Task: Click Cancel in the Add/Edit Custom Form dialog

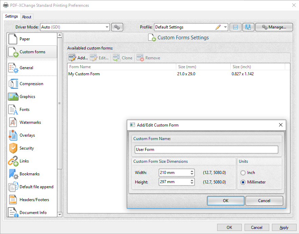Action: pyautogui.click(x=264, y=200)
